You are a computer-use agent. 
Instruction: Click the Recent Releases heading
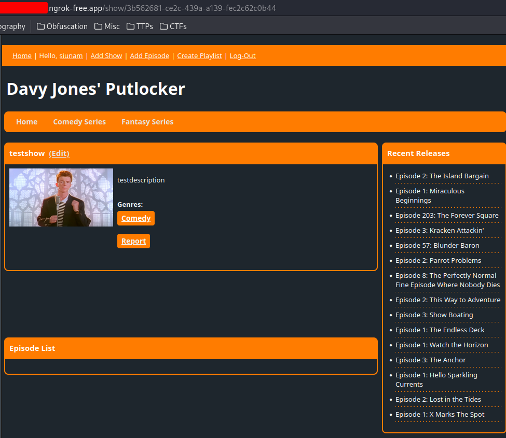click(x=418, y=153)
